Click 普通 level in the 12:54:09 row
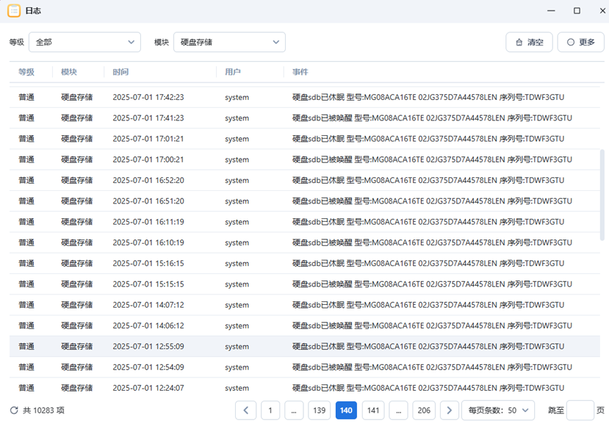Image resolution: width=609 pixels, height=426 pixels. pos(27,368)
